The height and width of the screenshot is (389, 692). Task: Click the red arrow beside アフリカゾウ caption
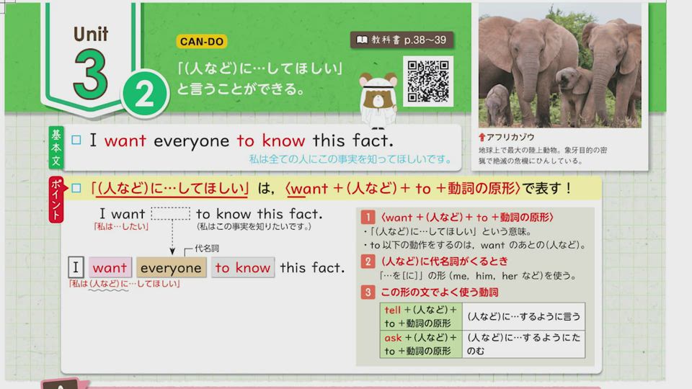(482, 136)
